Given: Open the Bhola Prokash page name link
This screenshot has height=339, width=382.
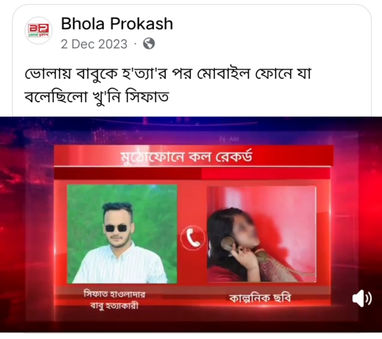Looking at the screenshot, I should click(x=117, y=24).
